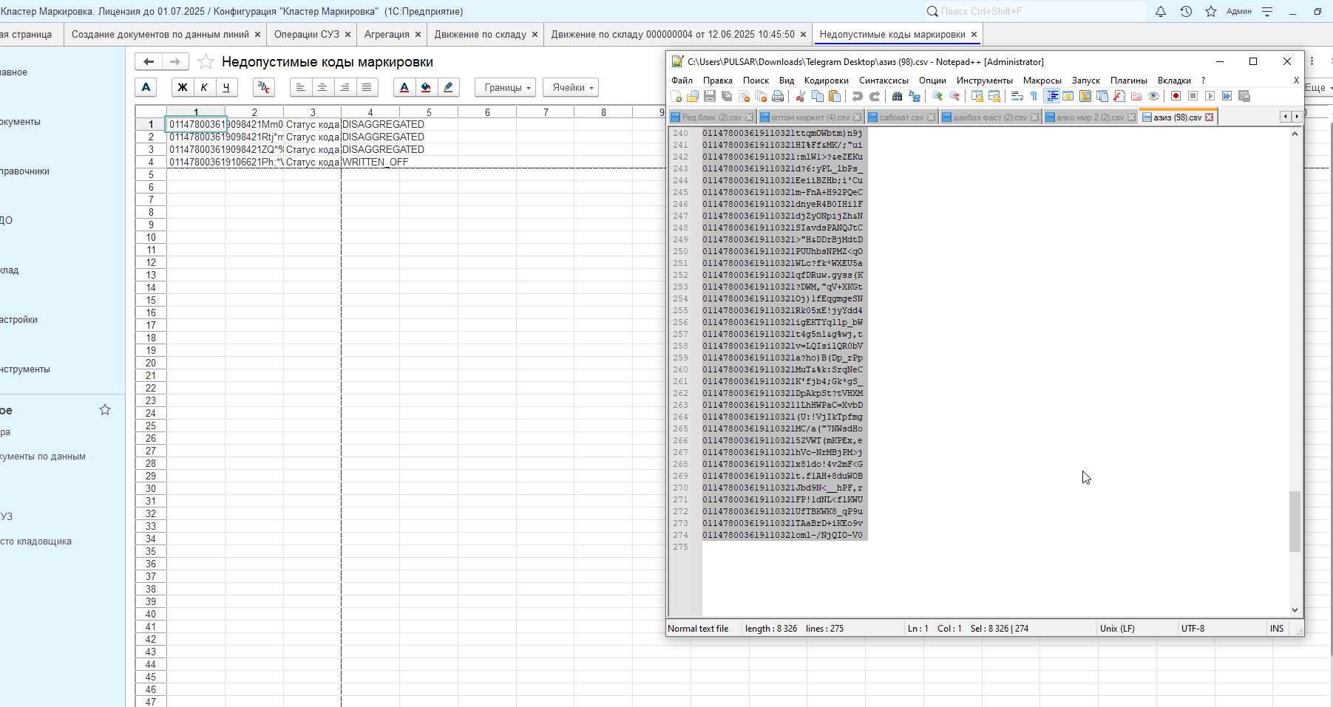Open the 1C main menu settings icon
1333x707 pixels.
(1267, 11)
